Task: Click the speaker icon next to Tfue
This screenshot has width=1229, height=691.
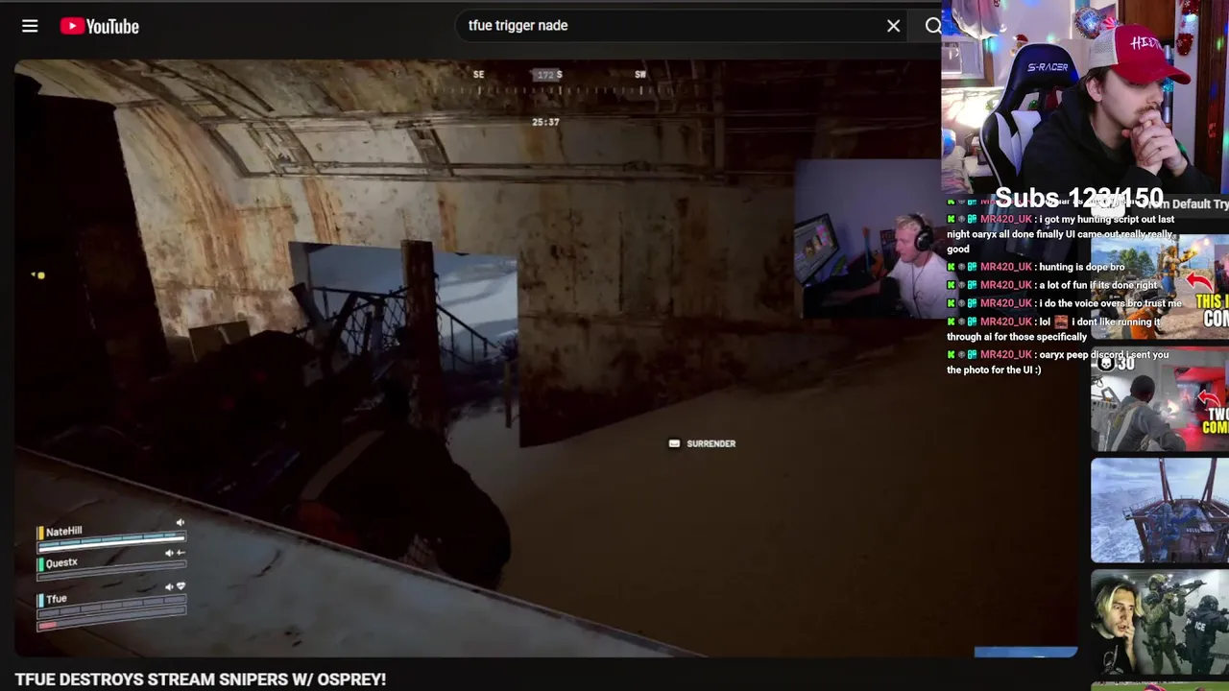Action: [x=170, y=587]
